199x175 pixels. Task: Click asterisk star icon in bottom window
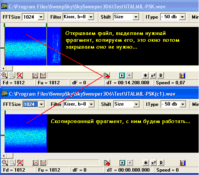click(x=146, y=163)
